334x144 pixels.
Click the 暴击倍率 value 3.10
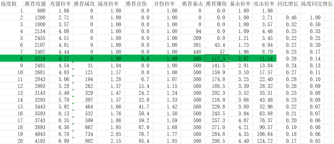[x=240, y=72]
